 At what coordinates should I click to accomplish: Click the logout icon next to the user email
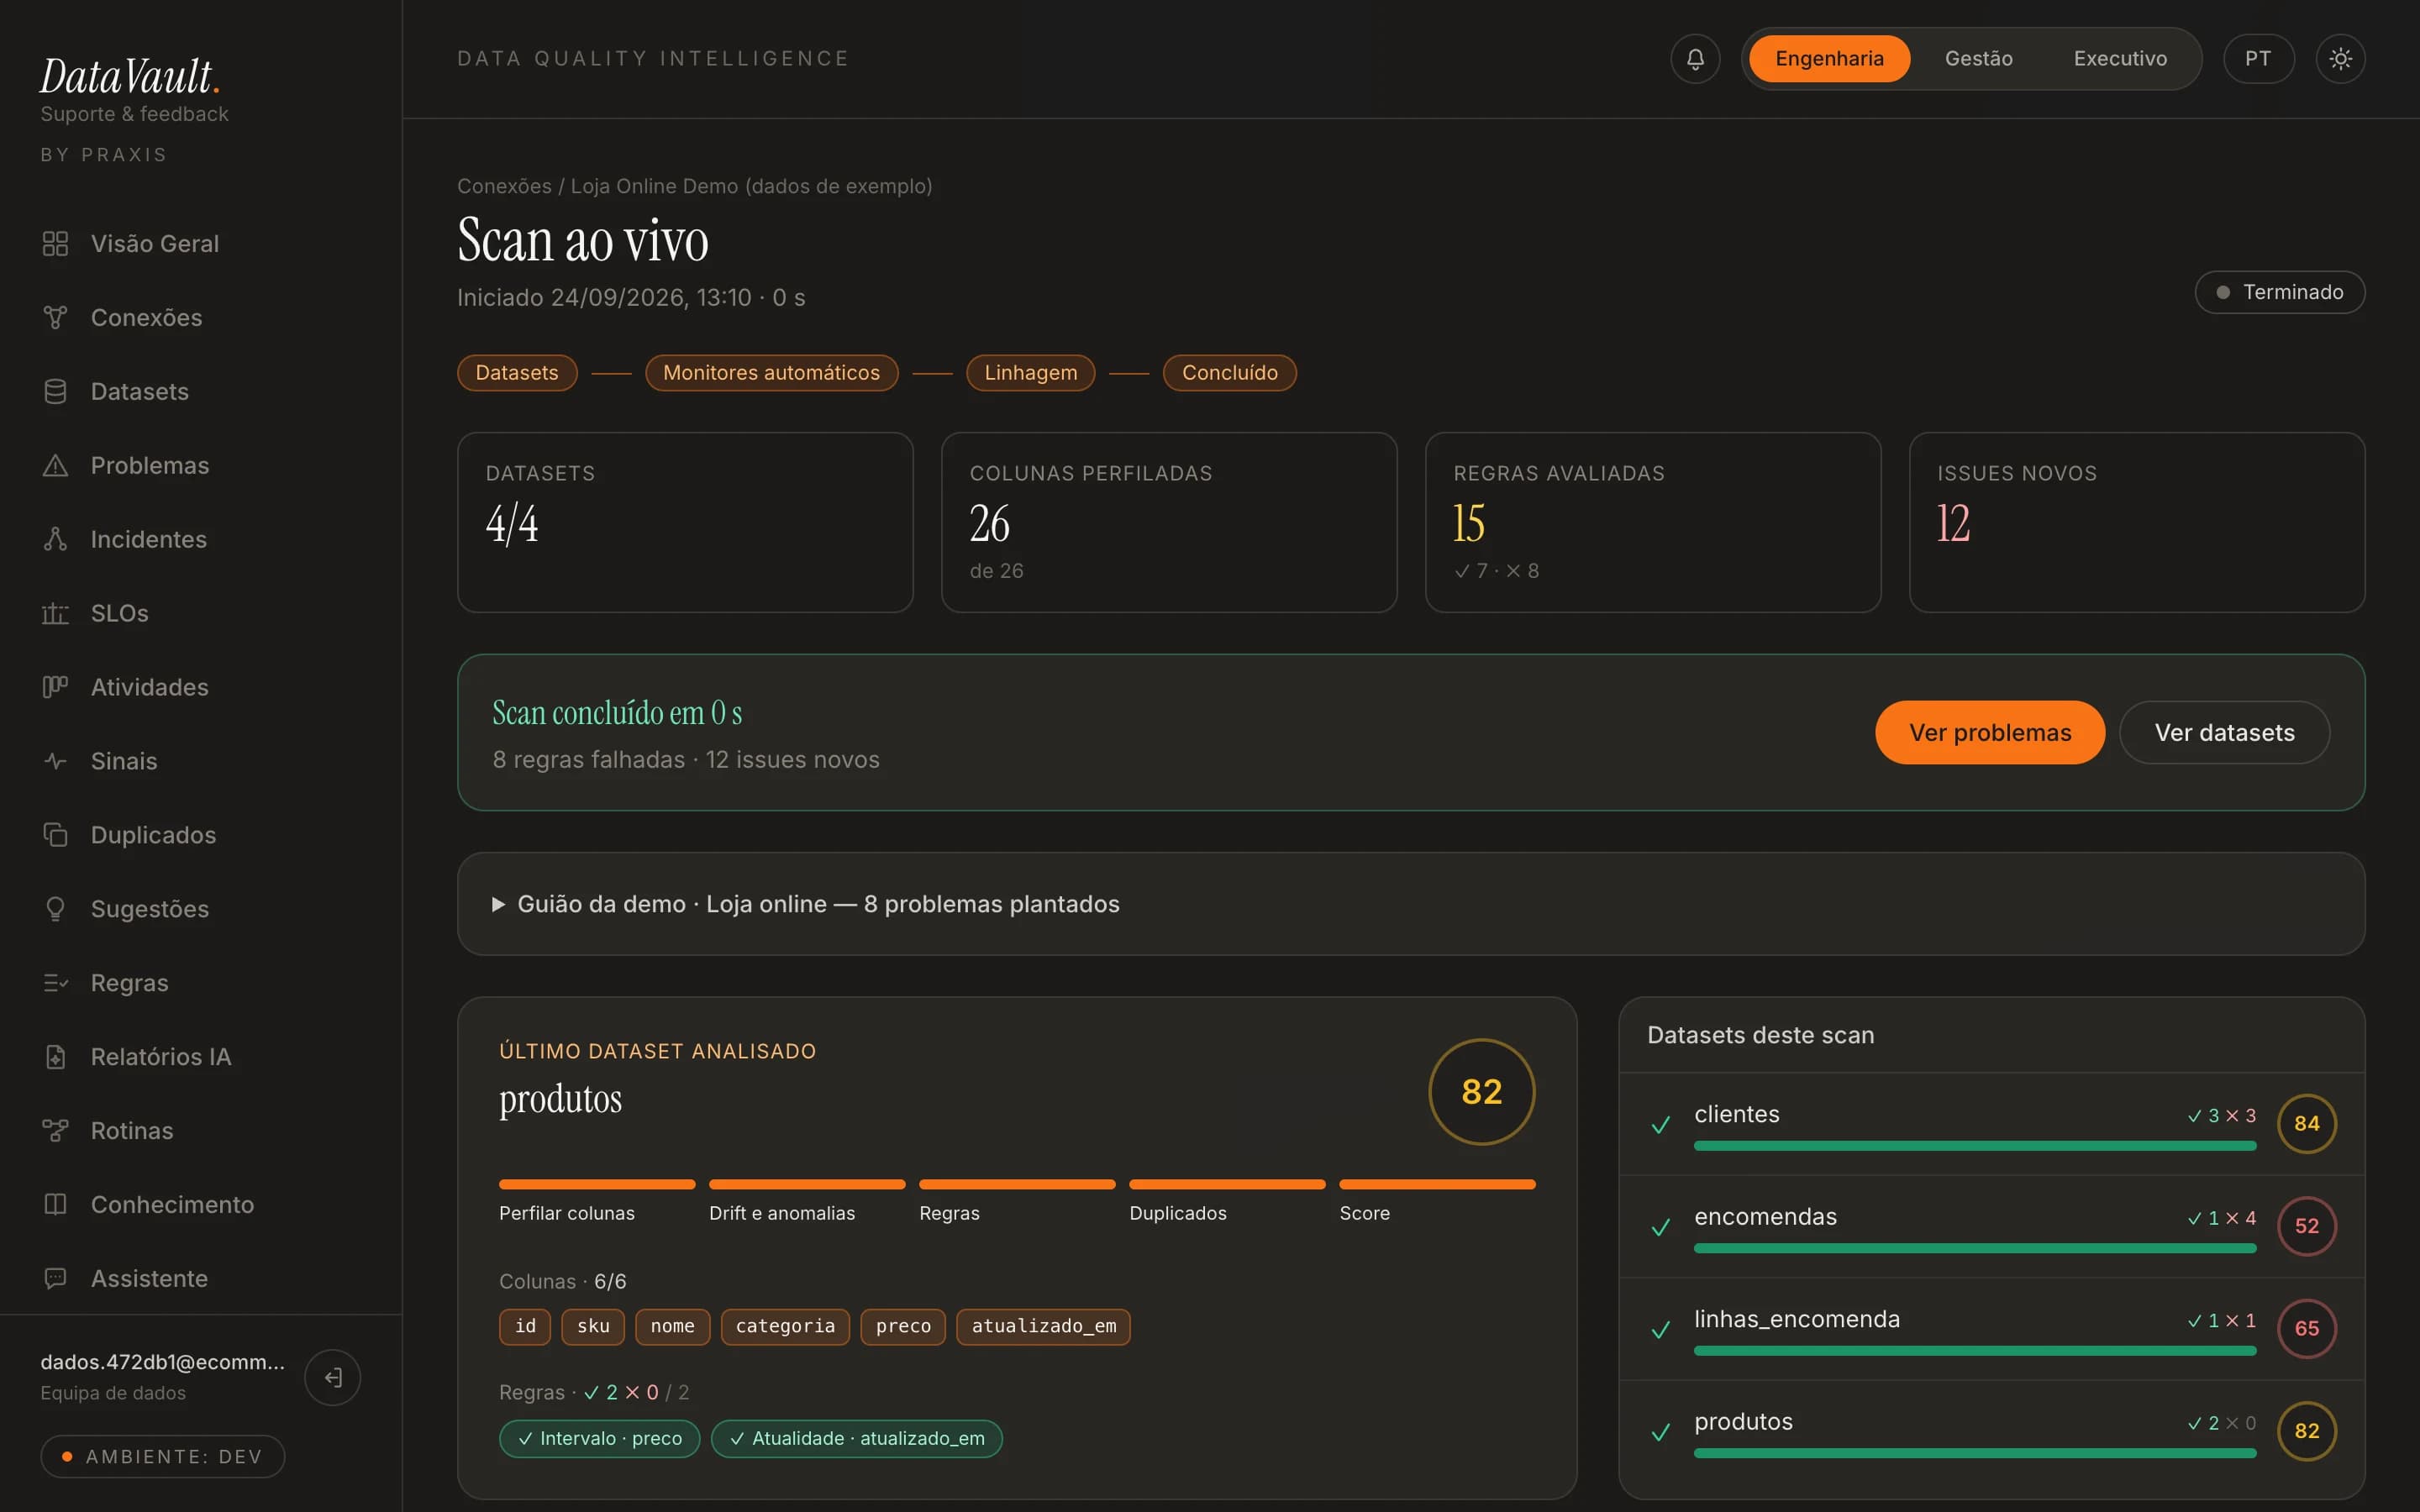(333, 1377)
